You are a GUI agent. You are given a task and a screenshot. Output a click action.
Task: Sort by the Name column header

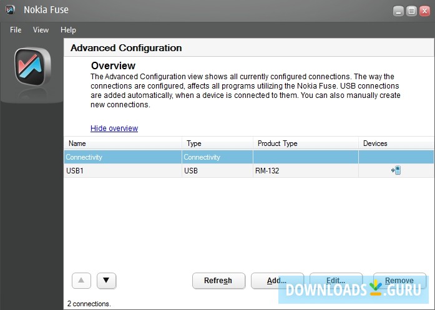coord(123,143)
